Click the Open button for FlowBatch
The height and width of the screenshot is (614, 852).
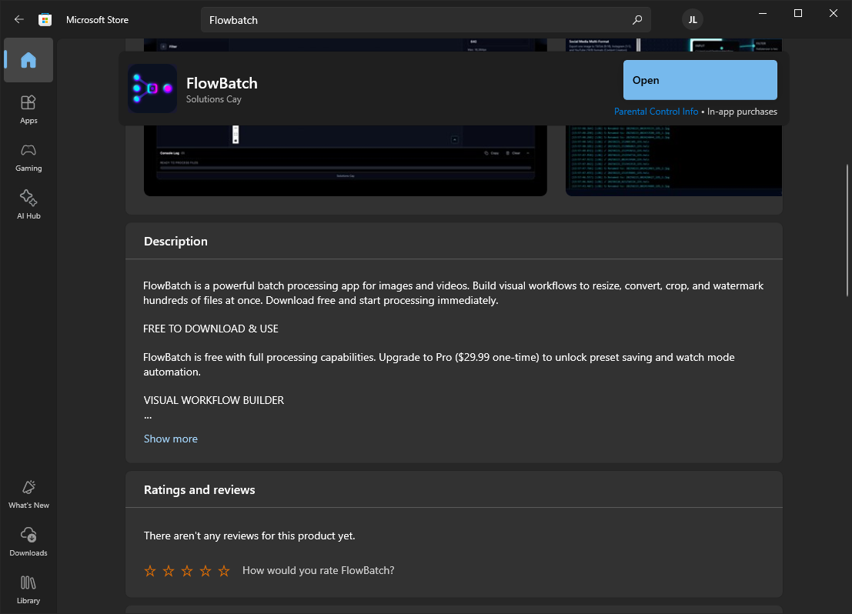point(700,80)
